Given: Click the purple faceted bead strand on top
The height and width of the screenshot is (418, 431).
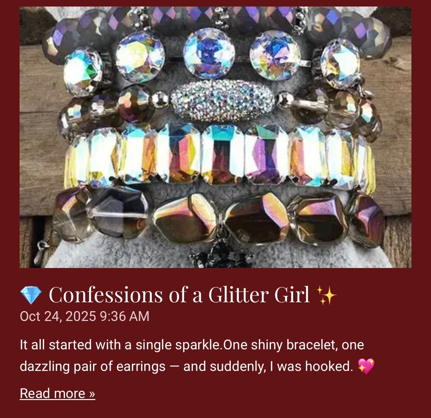Looking at the screenshot, I should tap(215, 20).
